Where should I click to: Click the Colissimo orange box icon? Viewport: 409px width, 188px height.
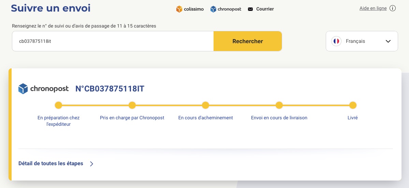coord(179,9)
